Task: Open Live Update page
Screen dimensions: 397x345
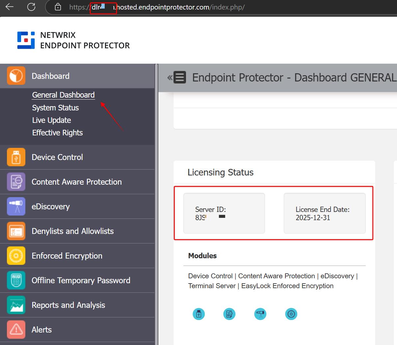Action: click(51, 120)
